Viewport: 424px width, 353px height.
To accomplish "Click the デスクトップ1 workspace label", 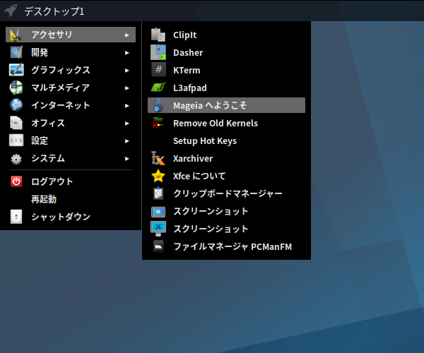I will tap(54, 11).
